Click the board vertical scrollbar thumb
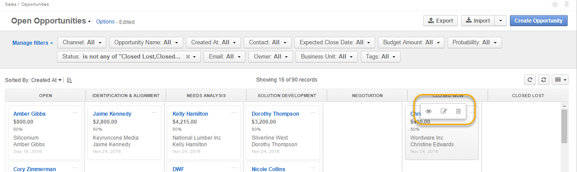The height and width of the screenshot is (172, 577). (565, 126)
